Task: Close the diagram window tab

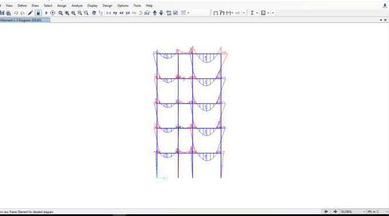Action: (x=385, y=20)
